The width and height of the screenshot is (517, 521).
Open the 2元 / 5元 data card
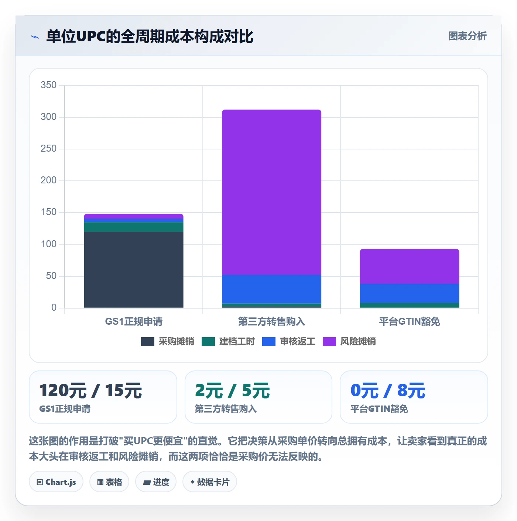[258, 397]
